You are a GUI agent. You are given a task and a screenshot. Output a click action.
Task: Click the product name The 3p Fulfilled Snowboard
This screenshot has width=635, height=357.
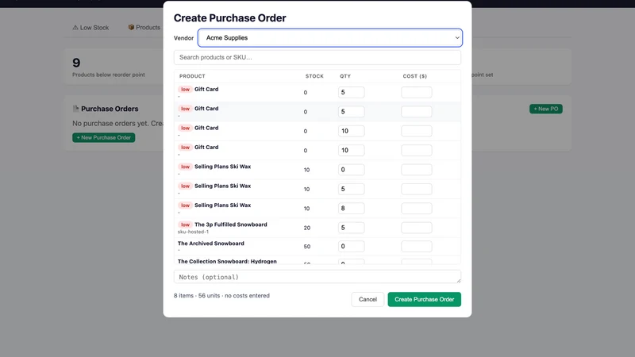tap(231, 225)
